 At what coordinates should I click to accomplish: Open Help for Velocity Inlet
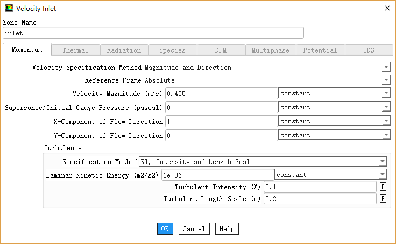(227, 229)
